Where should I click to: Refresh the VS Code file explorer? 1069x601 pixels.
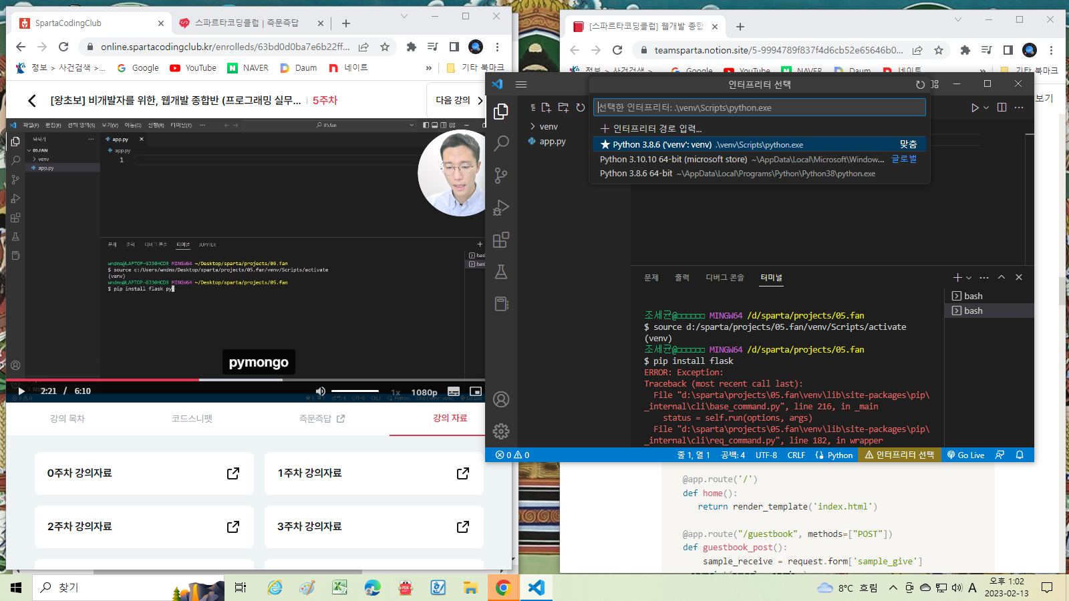pyautogui.click(x=581, y=108)
